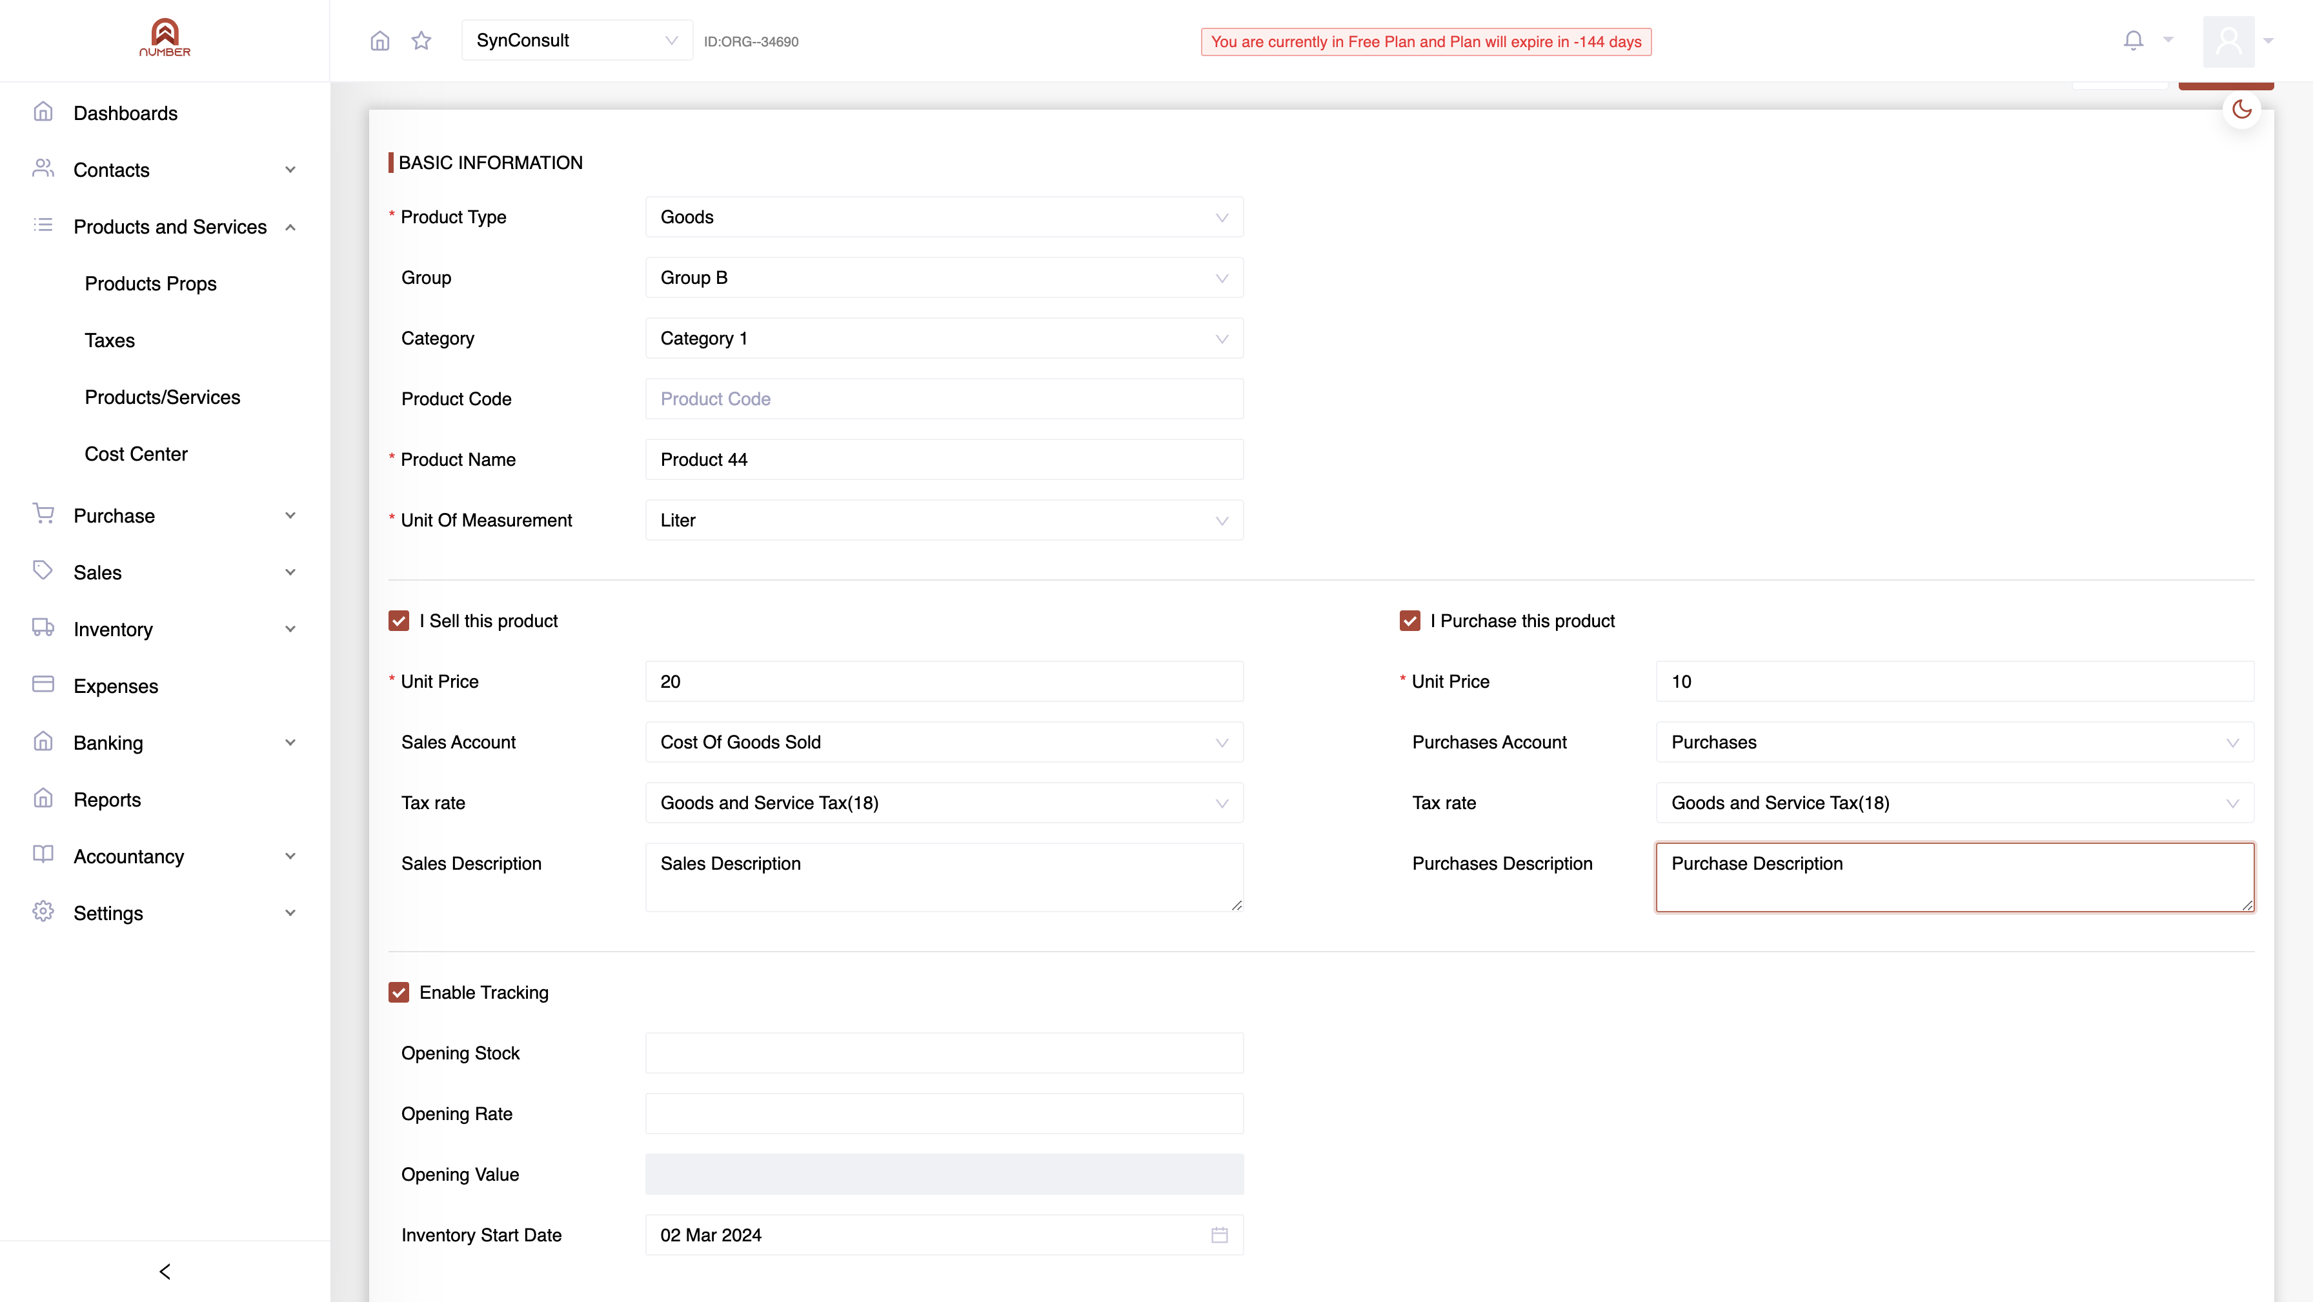Click the Settings gear icon
2313x1302 pixels.
(43, 912)
